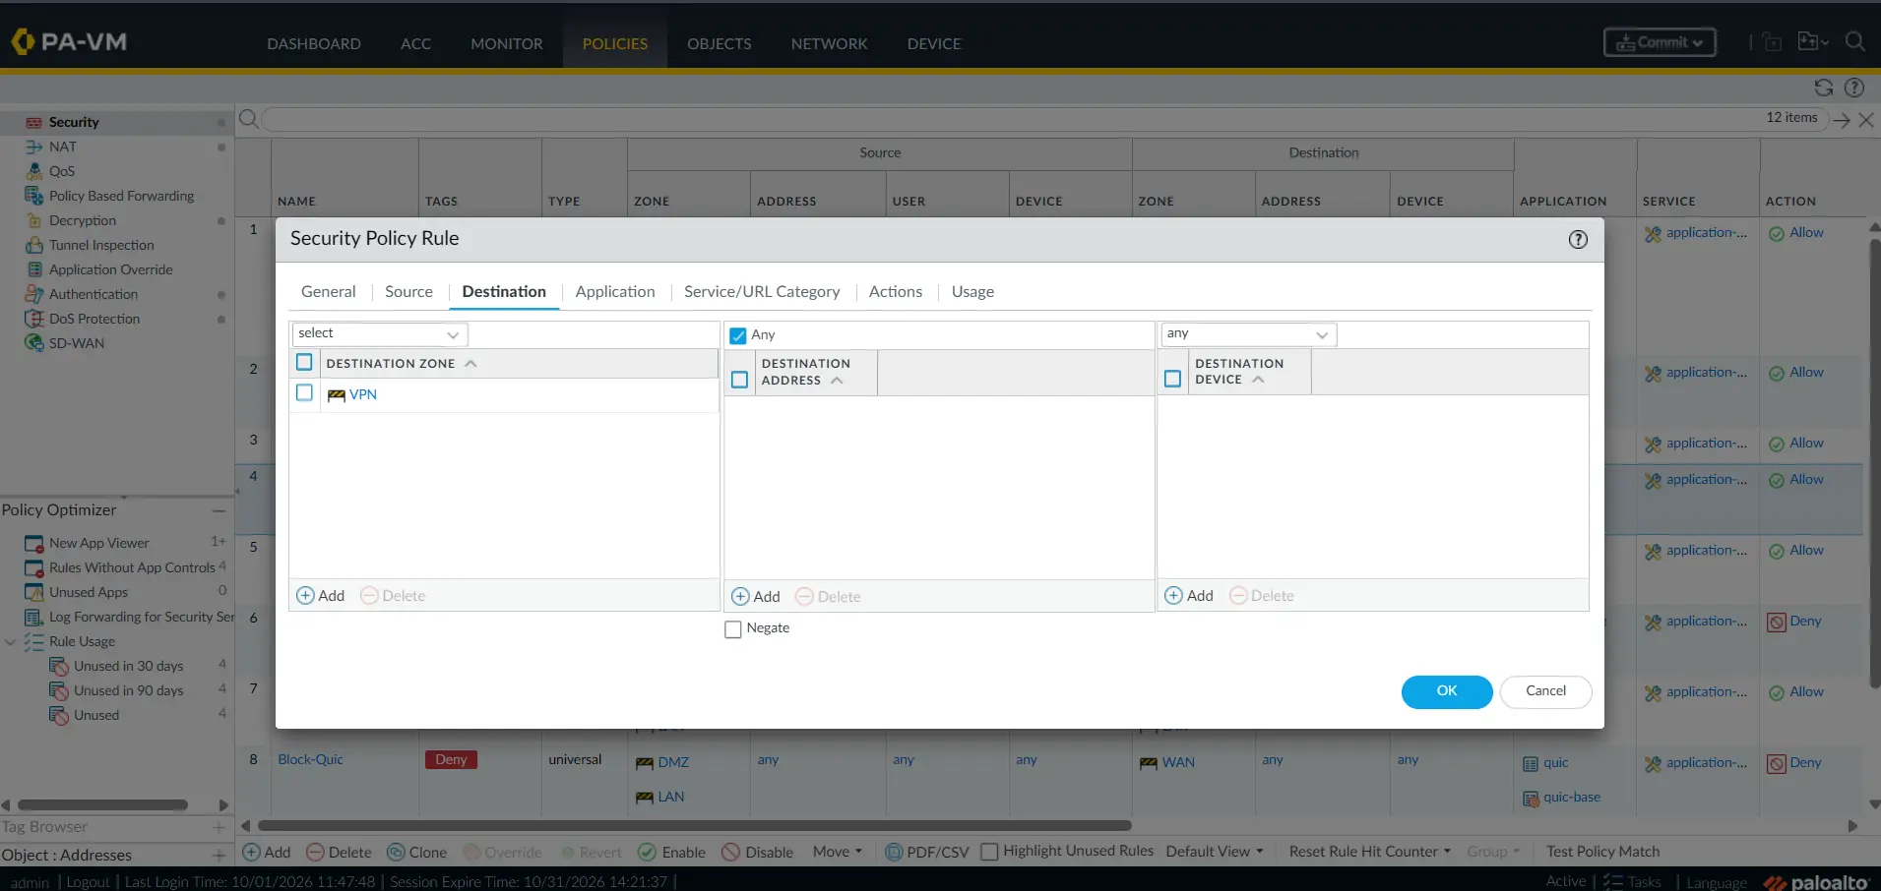Confirm the rule with OK
The image size is (1881, 891).
coord(1447,691)
